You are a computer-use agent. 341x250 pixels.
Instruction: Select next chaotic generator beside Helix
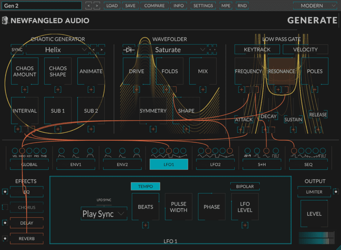102,50
